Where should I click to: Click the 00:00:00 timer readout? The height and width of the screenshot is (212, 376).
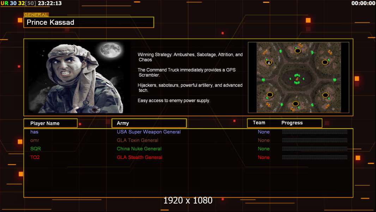coord(363,3)
